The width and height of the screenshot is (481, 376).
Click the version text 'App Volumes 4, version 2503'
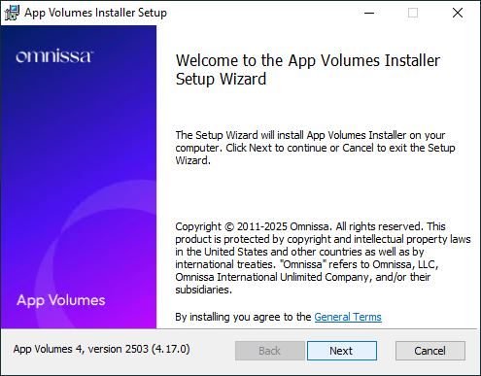101,349
